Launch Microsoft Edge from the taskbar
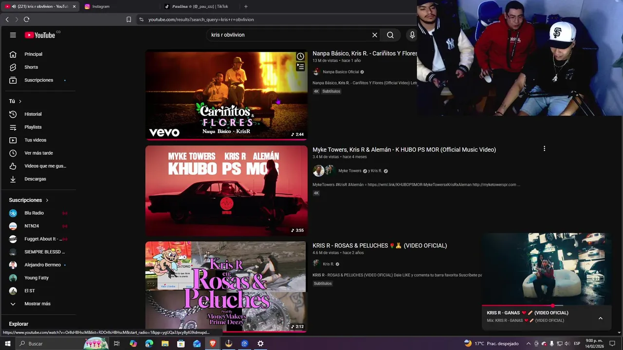 pyautogui.click(x=149, y=344)
